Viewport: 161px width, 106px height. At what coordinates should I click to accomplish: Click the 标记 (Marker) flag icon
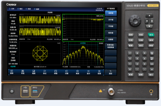(45, 72)
